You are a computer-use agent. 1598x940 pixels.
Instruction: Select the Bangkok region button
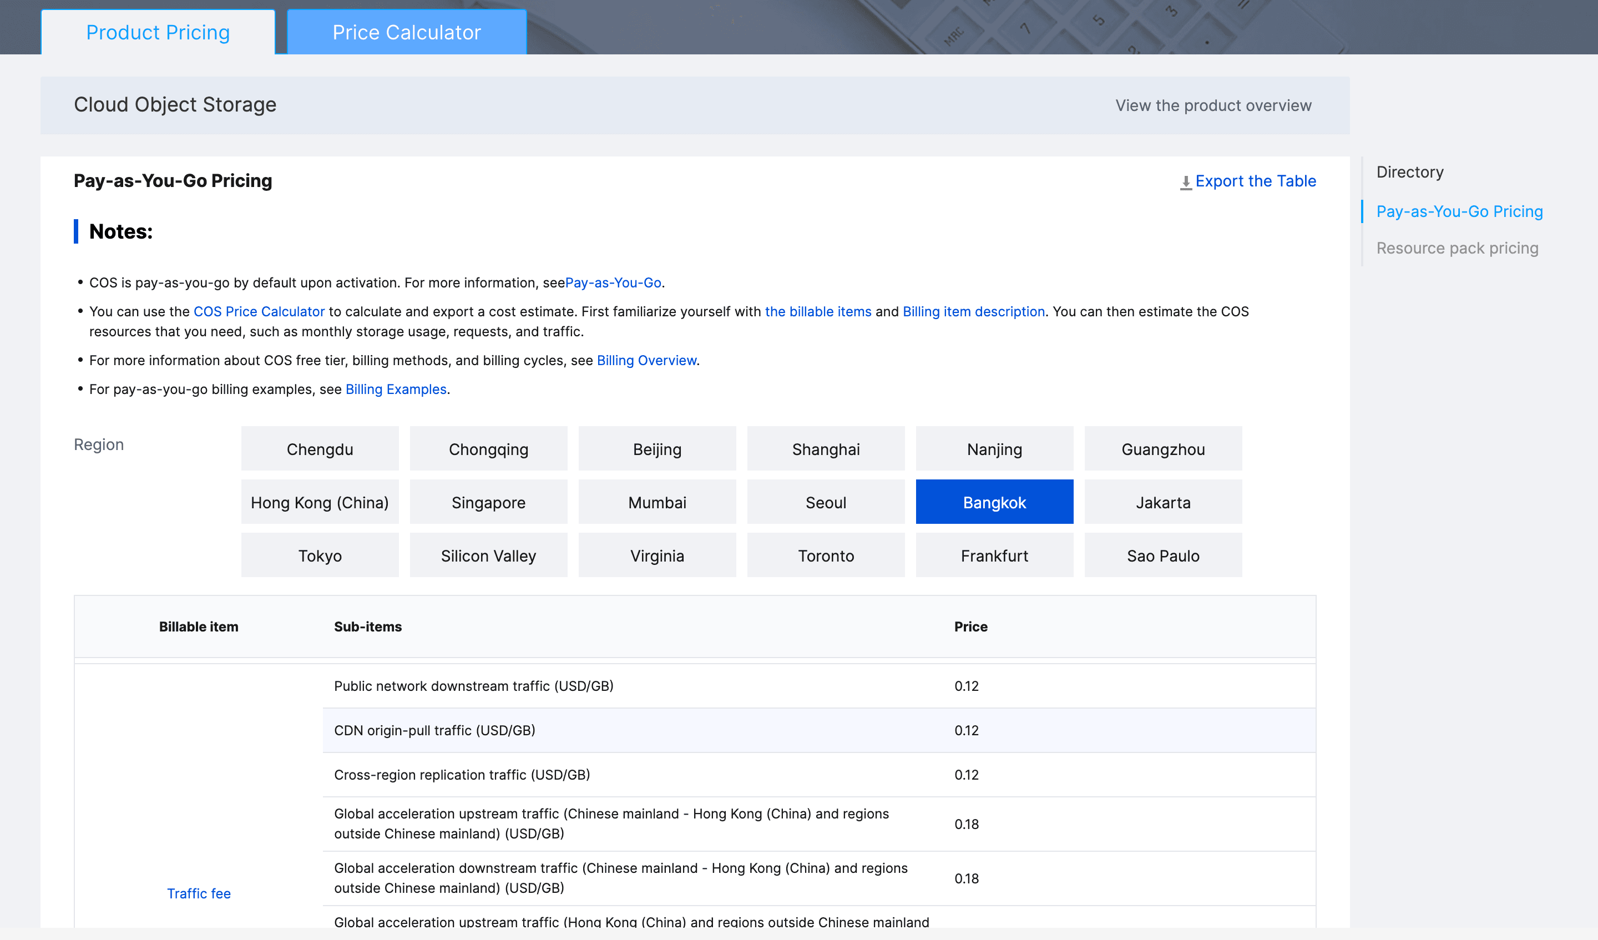point(994,502)
